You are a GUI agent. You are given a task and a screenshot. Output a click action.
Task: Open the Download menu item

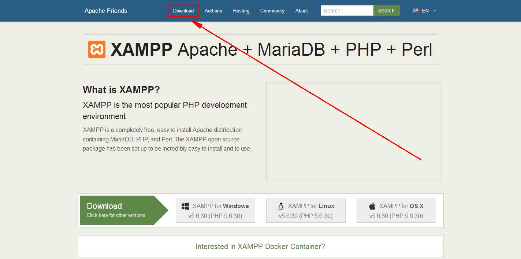(x=183, y=11)
